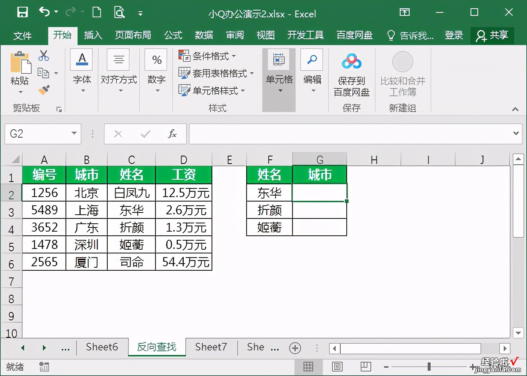Open the Number (数字) percent icon
The image size is (527, 376).
point(156,59)
